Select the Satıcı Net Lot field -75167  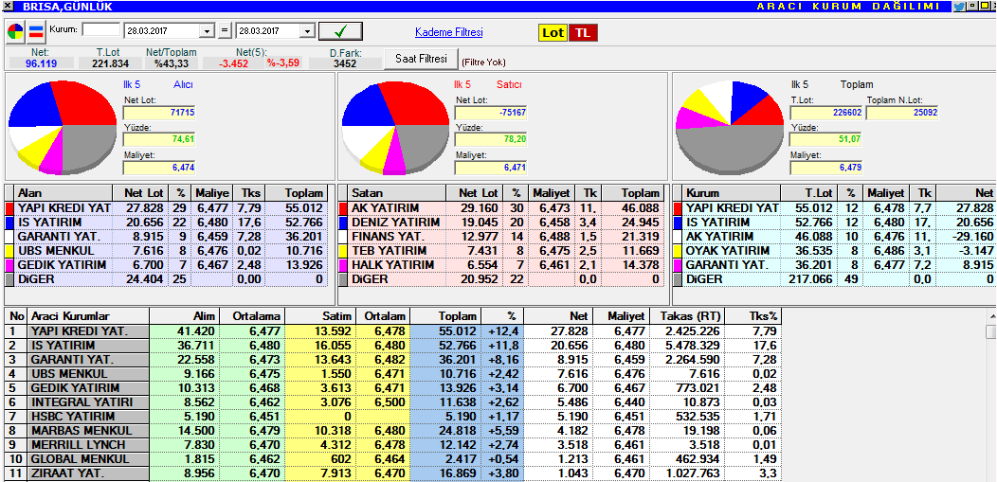pos(491,113)
